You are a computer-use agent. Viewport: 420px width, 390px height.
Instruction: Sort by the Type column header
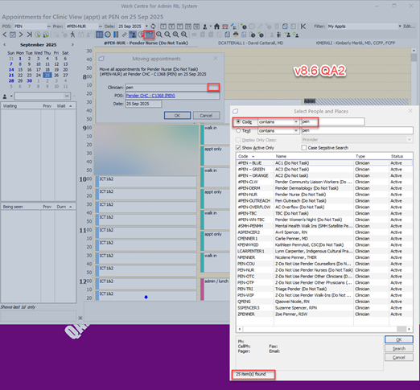pos(371,156)
